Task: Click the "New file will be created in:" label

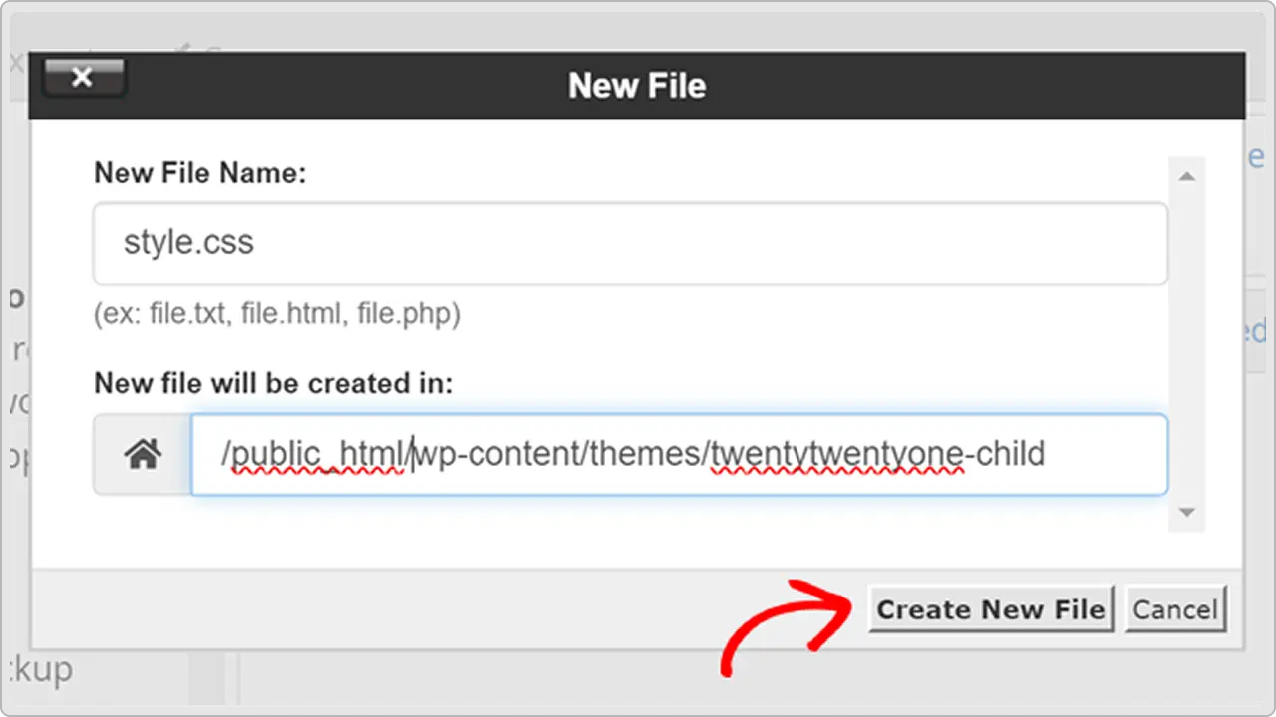Action: (x=273, y=383)
